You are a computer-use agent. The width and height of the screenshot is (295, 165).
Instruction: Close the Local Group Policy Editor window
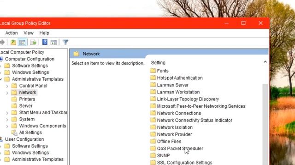(x=260, y=23)
